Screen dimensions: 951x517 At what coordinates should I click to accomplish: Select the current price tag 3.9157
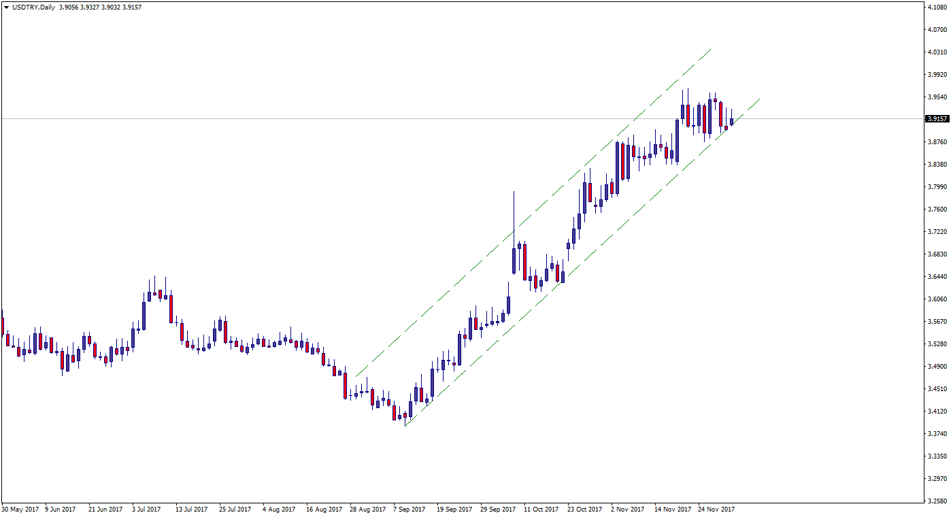pos(937,119)
